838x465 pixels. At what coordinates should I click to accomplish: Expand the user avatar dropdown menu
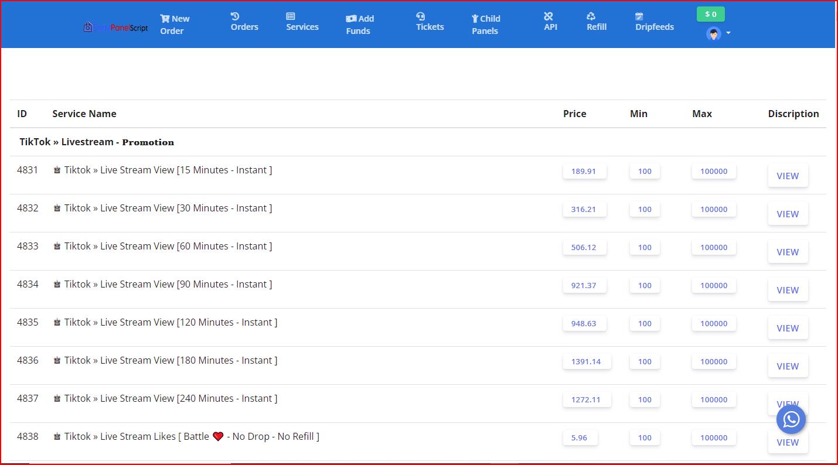coord(718,33)
